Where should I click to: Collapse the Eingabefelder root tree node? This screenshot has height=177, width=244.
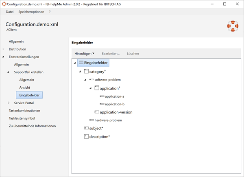75,63
